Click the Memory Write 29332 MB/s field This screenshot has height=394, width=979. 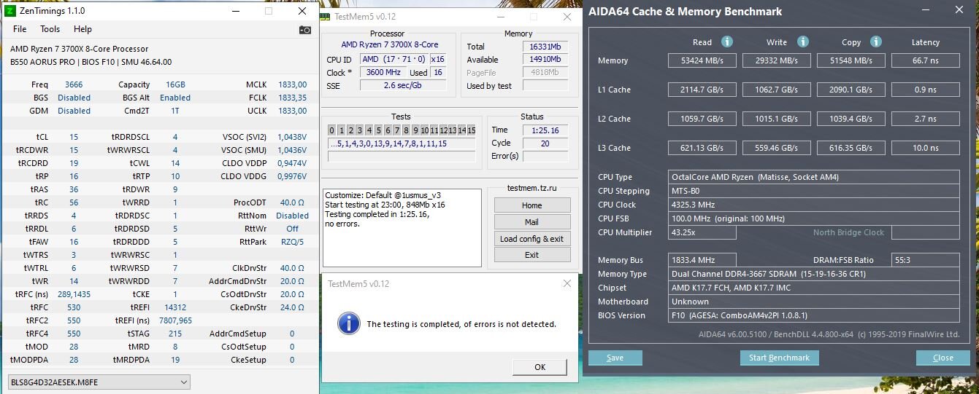tap(778, 60)
